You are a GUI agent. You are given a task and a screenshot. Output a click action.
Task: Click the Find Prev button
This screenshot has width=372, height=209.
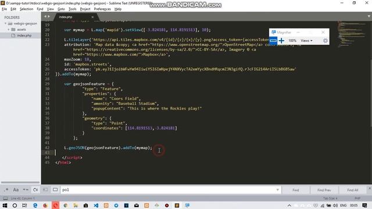pyautogui.click(x=324, y=190)
